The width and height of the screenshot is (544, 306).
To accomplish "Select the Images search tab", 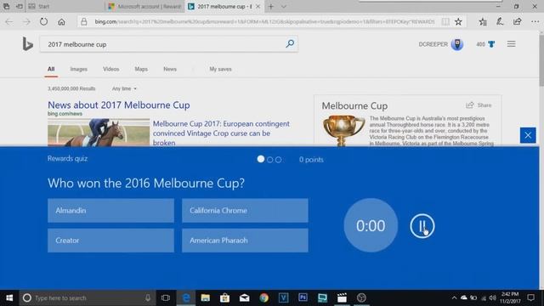I will coord(79,69).
